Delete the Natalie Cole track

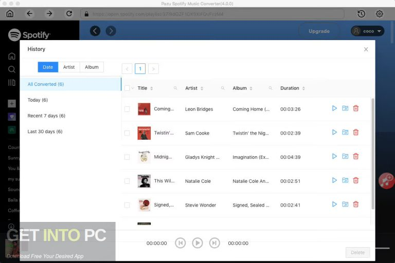[356, 180]
